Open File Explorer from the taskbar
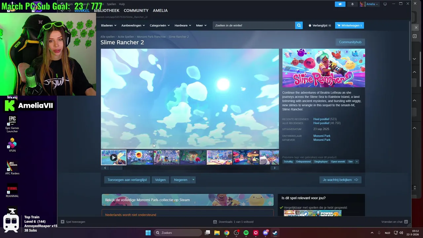This screenshot has height=238, width=423. 217,233
